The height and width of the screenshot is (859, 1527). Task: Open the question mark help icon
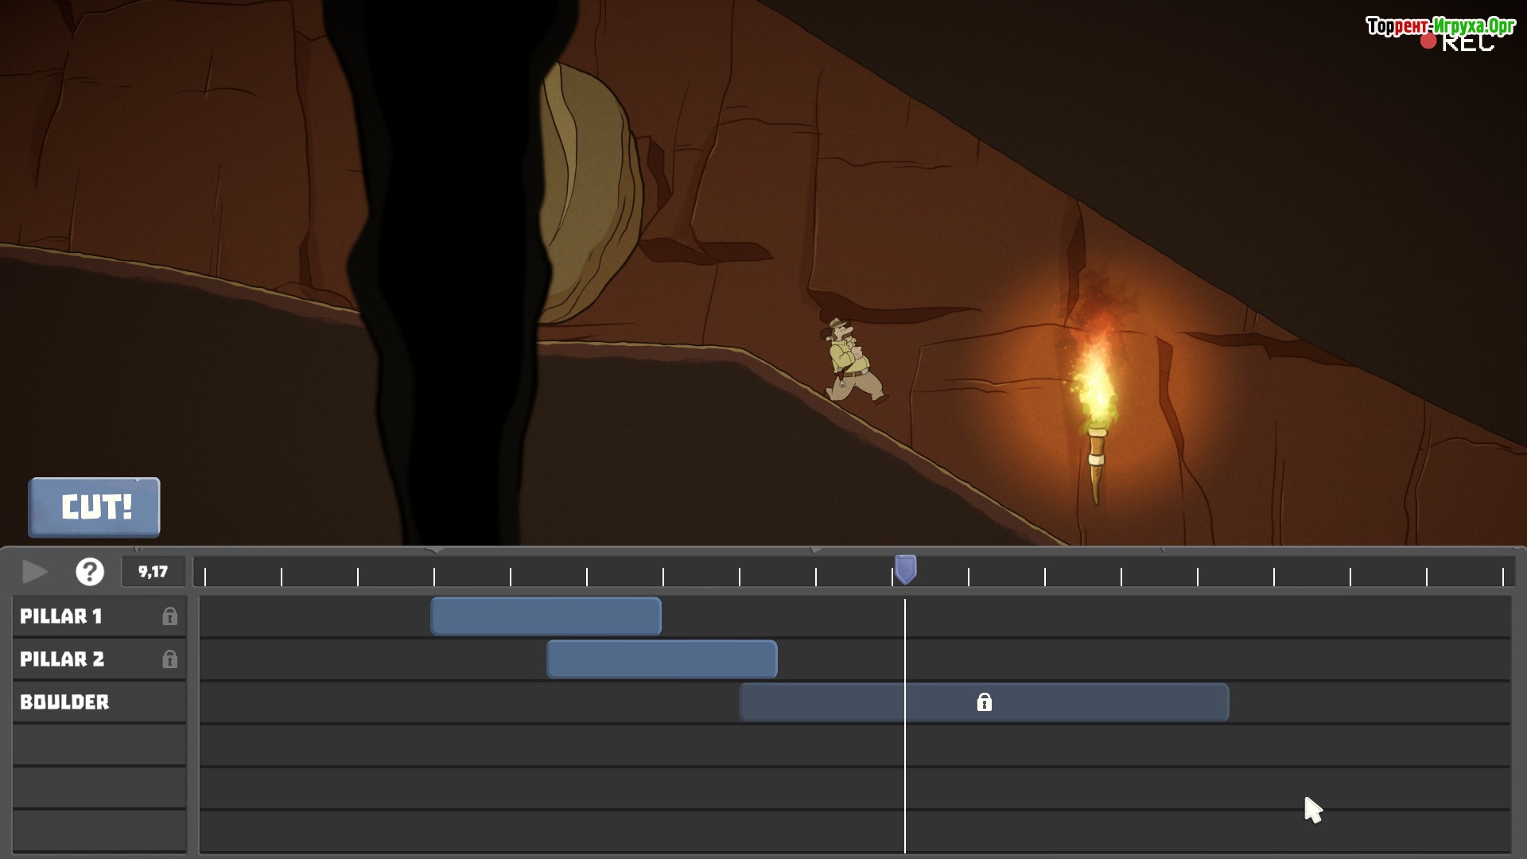point(90,572)
